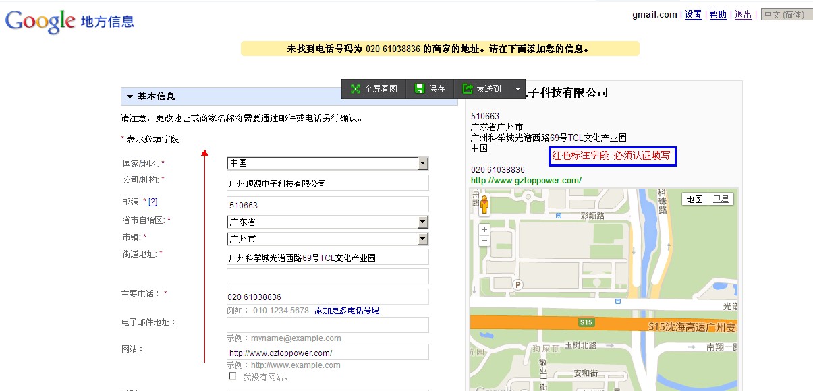Collapse the 基本信息 section

tap(130, 96)
